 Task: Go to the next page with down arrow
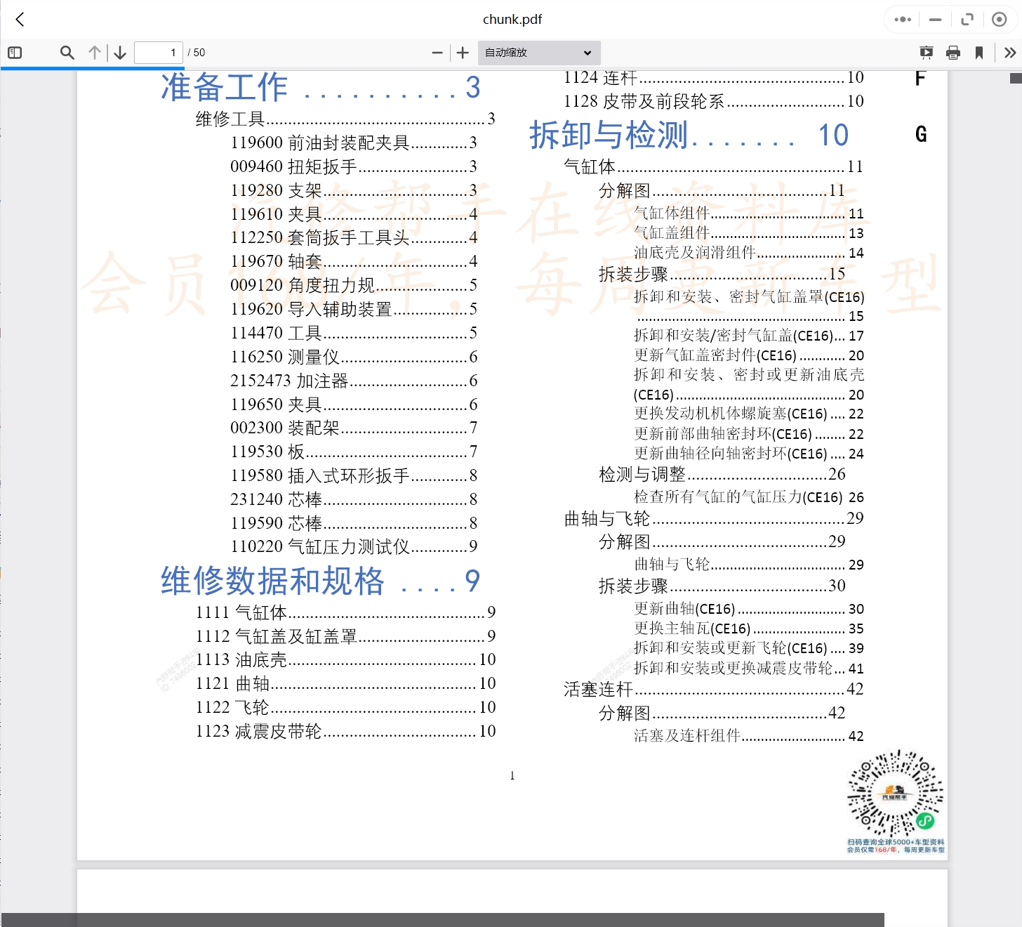pos(119,52)
